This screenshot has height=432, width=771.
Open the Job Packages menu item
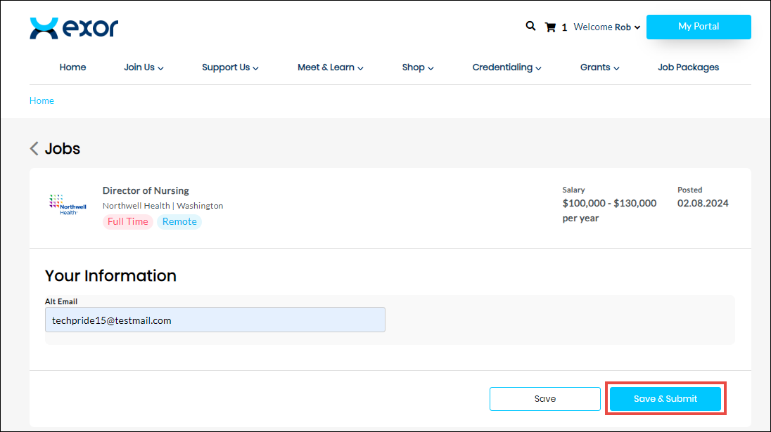click(x=688, y=67)
